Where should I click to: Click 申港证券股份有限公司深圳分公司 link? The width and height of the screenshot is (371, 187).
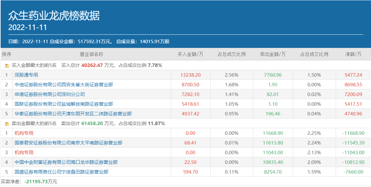(x=50, y=94)
